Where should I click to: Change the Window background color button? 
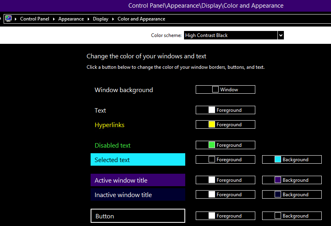(225, 89)
